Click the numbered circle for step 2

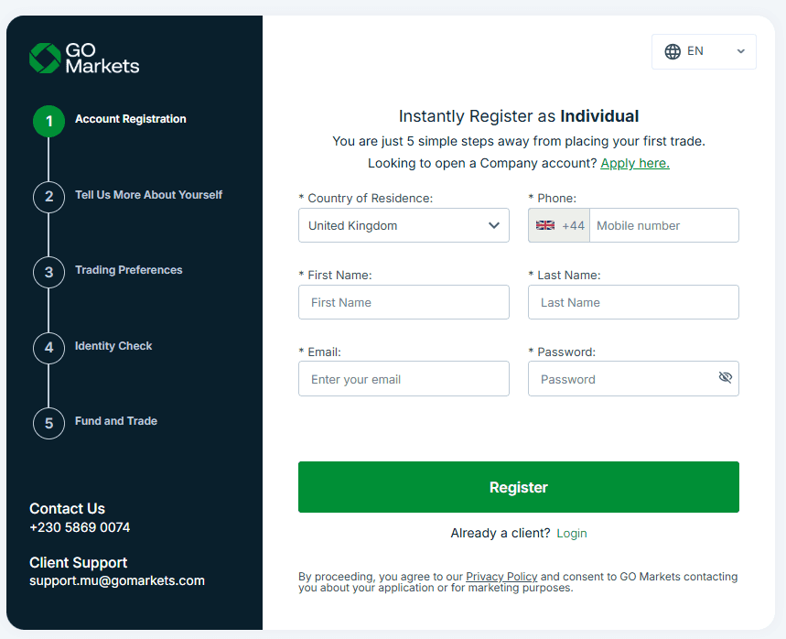pyautogui.click(x=48, y=197)
